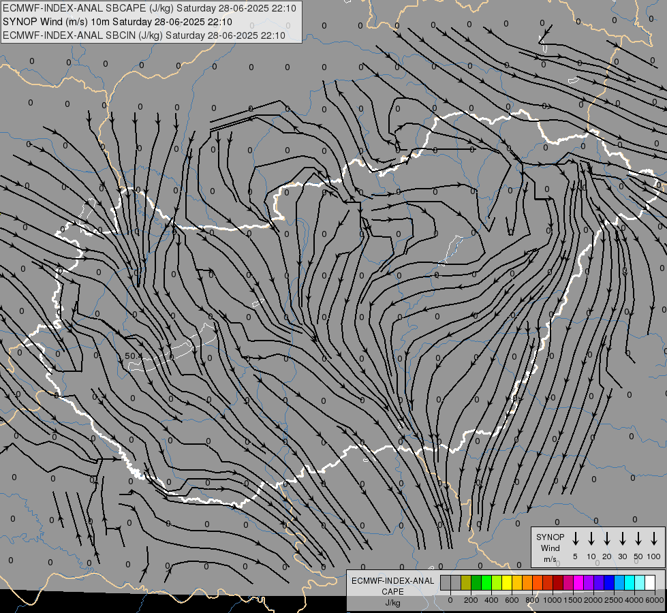Screen dimensions: 667x613
Task: Click the 2500 tick label on CAPE scale
Action: point(614,600)
